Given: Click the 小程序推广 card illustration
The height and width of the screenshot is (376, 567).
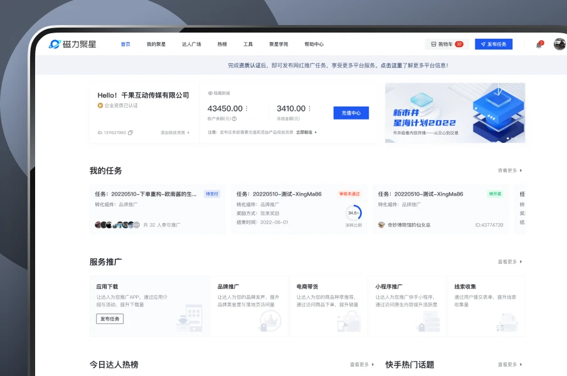Looking at the screenshot, I should 428,321.
